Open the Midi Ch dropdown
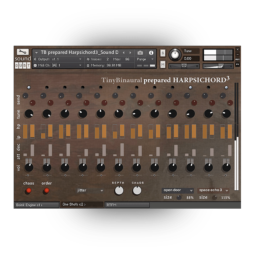The width and height of the screenshot is (255, 255). click(x=80, y=65)
